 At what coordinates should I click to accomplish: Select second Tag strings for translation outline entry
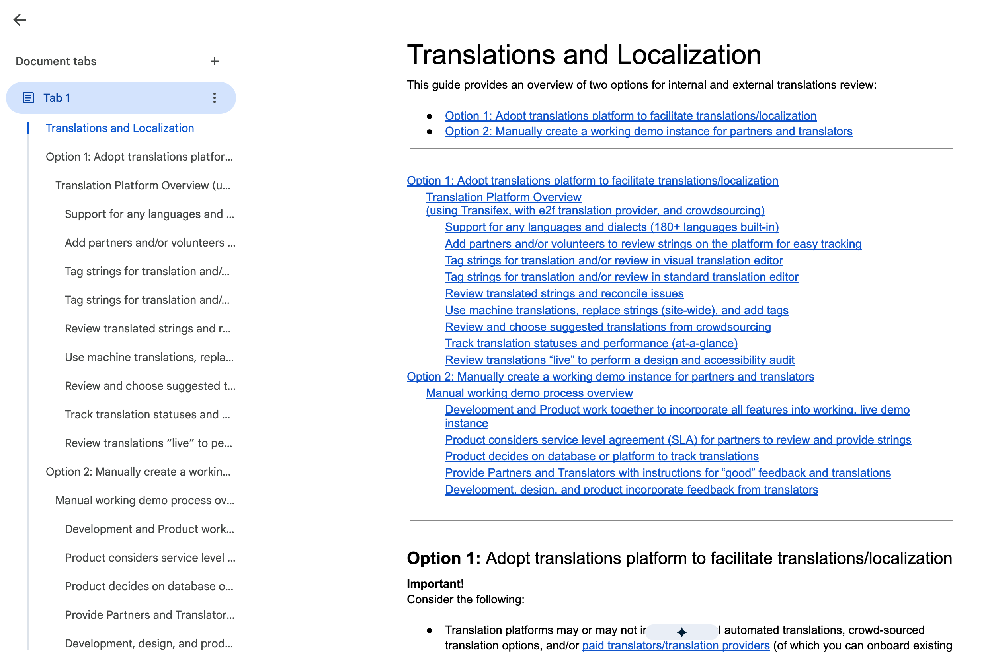(x=147, y=300)
